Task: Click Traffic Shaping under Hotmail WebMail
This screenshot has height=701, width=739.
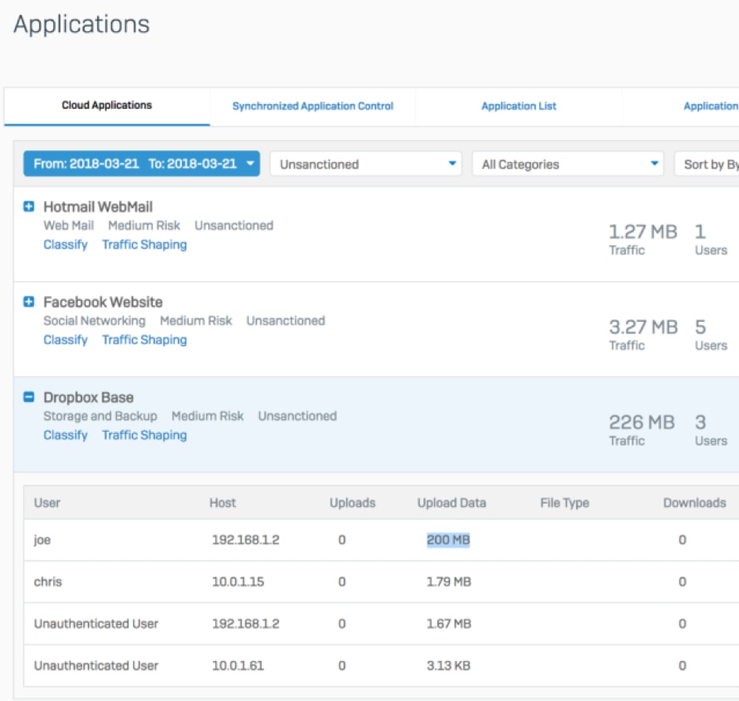Action: click(144, 245)
